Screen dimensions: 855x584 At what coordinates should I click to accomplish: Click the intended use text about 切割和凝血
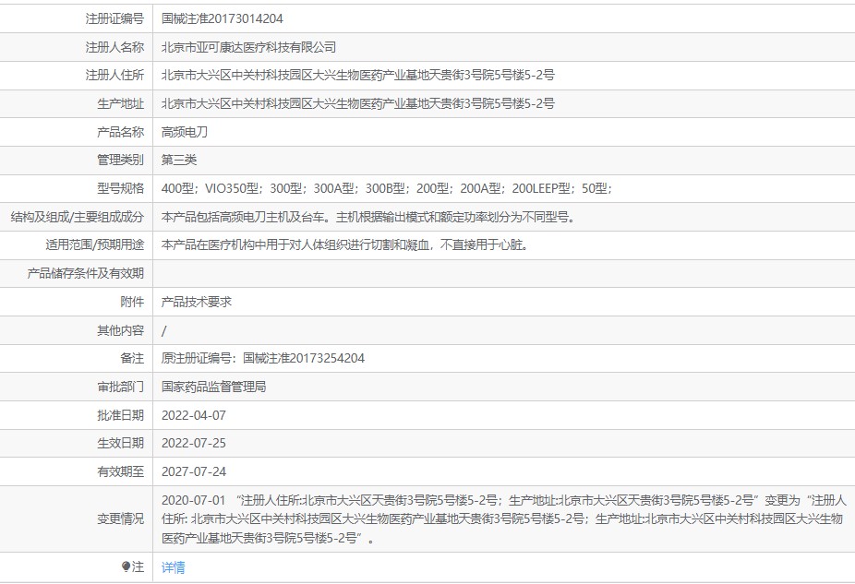[344, 245]
